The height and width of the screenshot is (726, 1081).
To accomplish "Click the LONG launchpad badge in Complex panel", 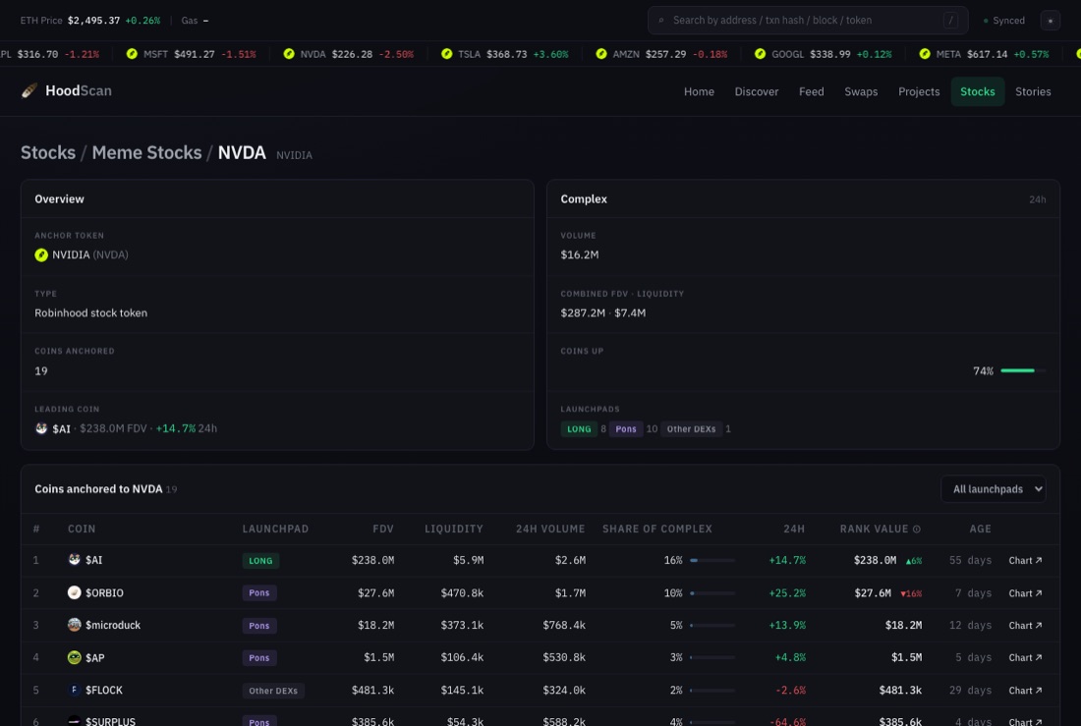I will [x=579, y=429].
